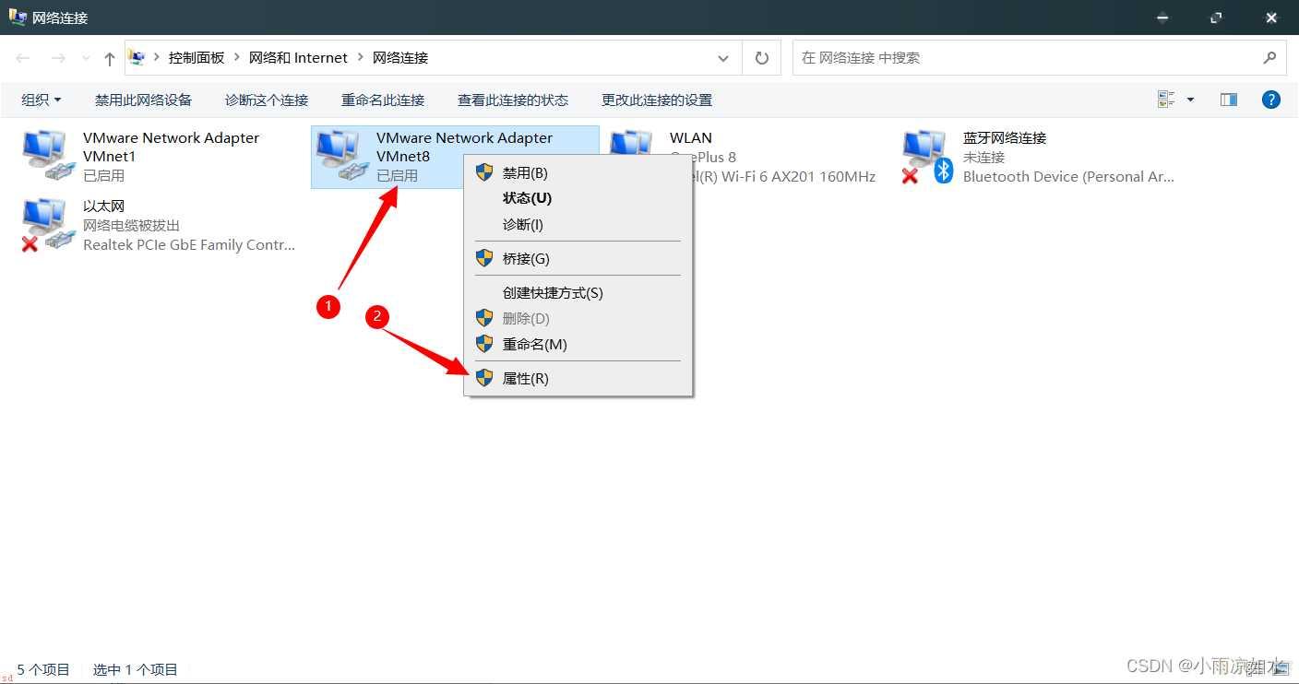The width and height of the screenshot is (1299, 684).
Task: Click the search magnifier icon
Action: click(x=1269, y=57)
